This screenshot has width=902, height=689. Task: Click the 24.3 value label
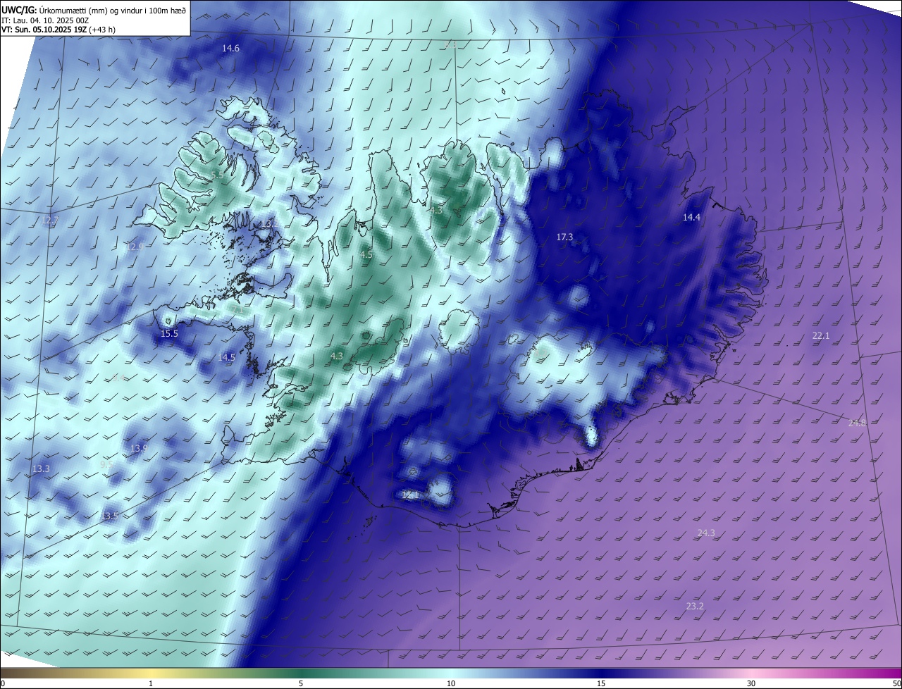[706, 533]
